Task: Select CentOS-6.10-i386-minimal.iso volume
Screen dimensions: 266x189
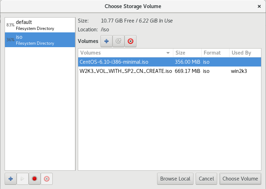Action: [x=114, y=62]
